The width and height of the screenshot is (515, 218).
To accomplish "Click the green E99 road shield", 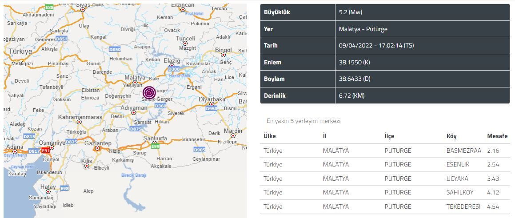I will [155, 147].
